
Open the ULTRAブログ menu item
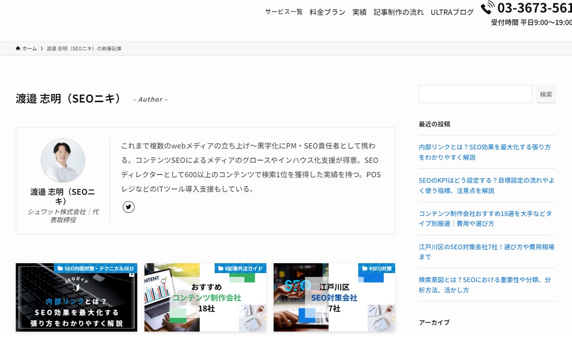point(452,12)
